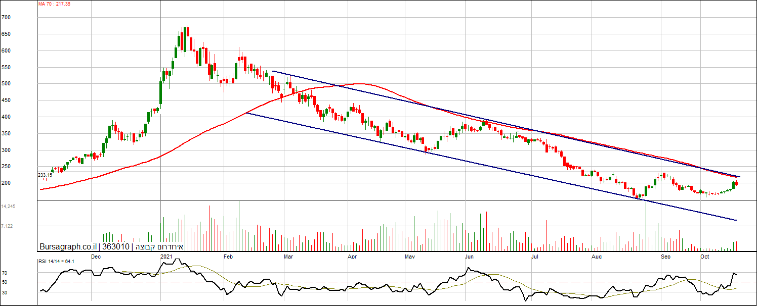Select the Apr label on the time axis
Viewport: 757px width, 306px height.
353,257
